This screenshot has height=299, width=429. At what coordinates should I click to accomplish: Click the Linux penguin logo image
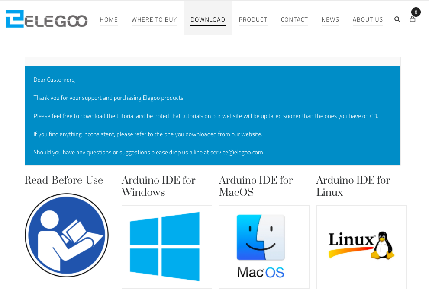pos(362,247)
